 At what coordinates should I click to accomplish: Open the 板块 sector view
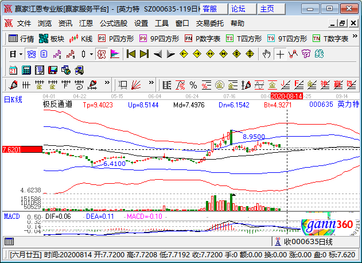tap(52, 38)
